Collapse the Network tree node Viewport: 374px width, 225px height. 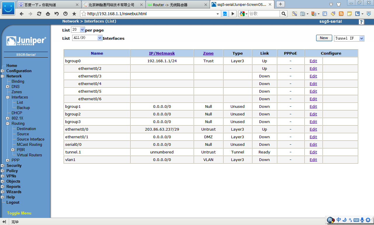click(2, 76)
